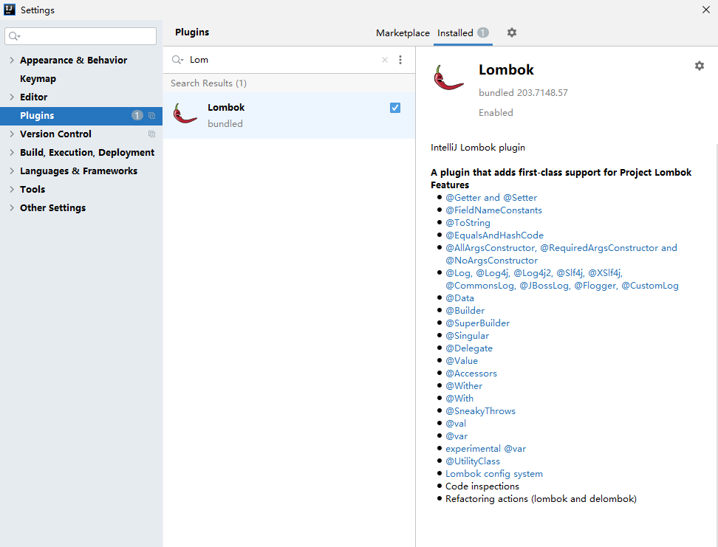Click the magnifier icon in plugin search field
718x547 pixels.
[177, 60]
